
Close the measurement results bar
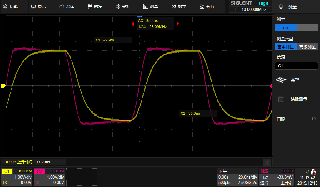point(267,163)
